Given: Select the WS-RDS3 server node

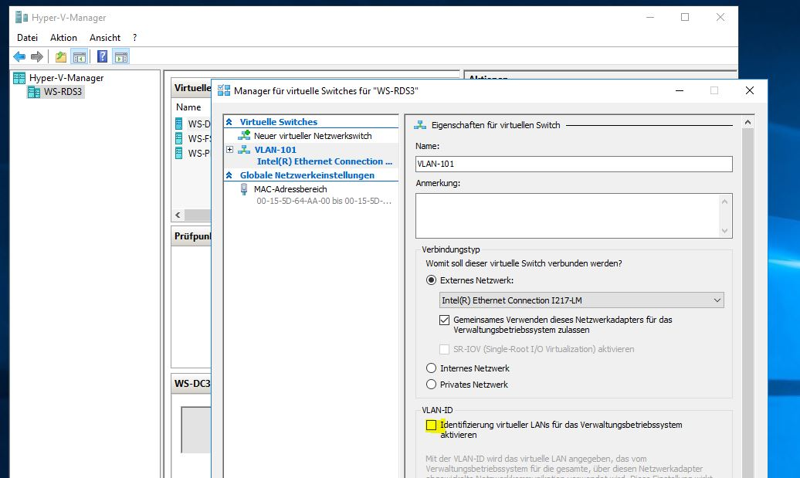Looking at the screenshot, I should pyautogui.click(x=63, y=92).
